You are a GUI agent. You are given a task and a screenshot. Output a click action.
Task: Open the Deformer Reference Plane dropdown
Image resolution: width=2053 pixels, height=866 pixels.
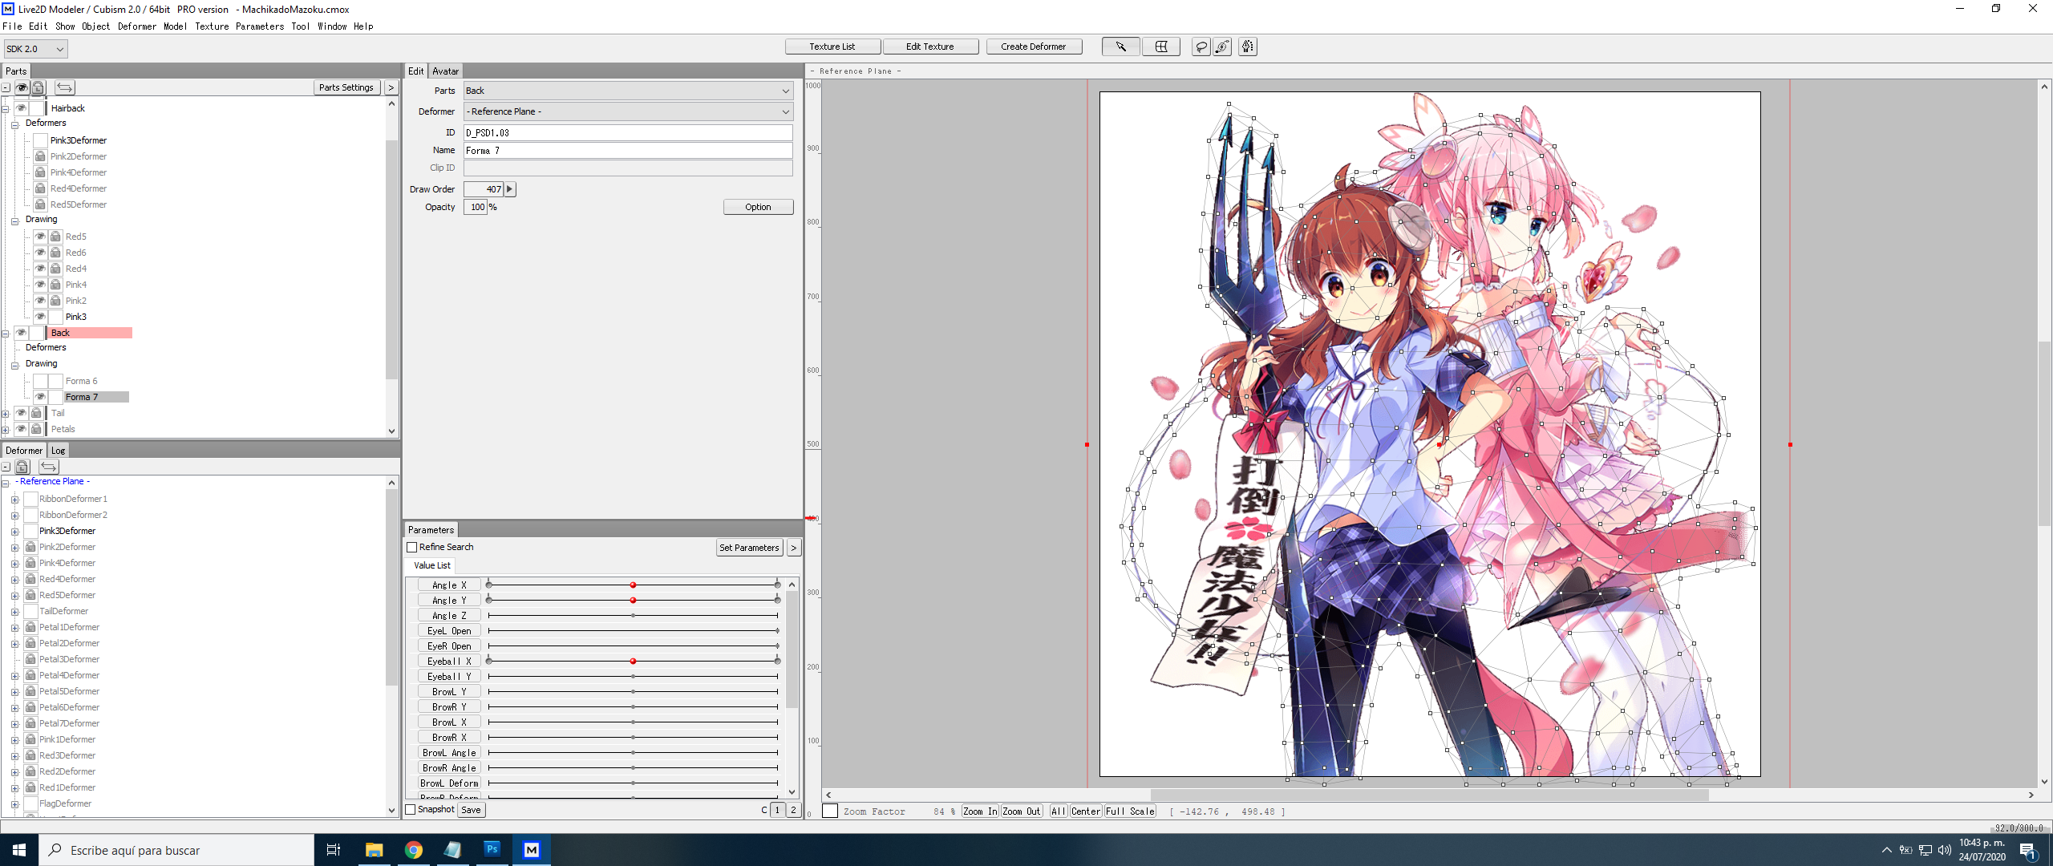pyautogui.click(x=628, y=111)
